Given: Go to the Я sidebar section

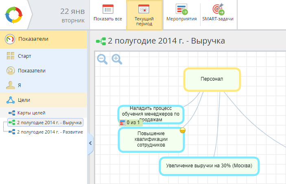Looking at the screenshot, I should coord(44,85).
